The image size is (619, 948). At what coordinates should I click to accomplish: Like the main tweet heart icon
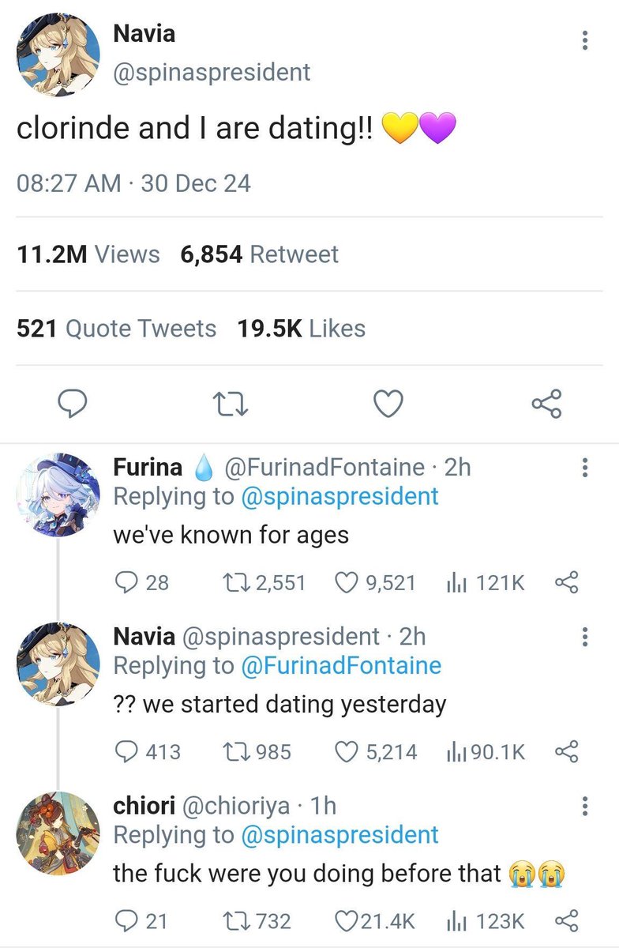coord(388,404)
